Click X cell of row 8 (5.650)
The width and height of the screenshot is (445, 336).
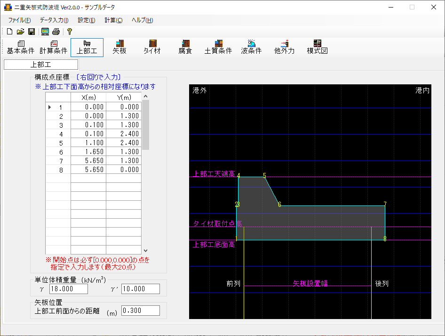click(x=88, y=170)
